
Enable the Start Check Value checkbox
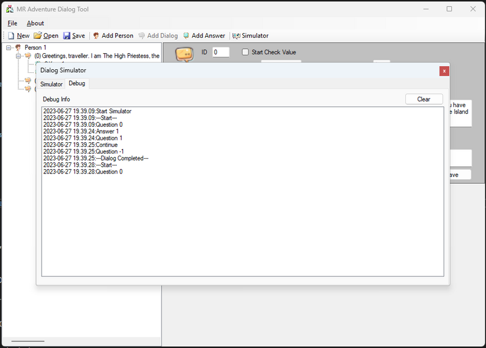tap(245, 52)
